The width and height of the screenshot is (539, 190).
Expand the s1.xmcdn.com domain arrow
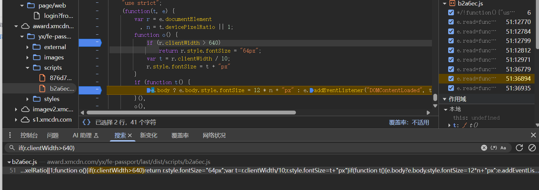point(16,120)
